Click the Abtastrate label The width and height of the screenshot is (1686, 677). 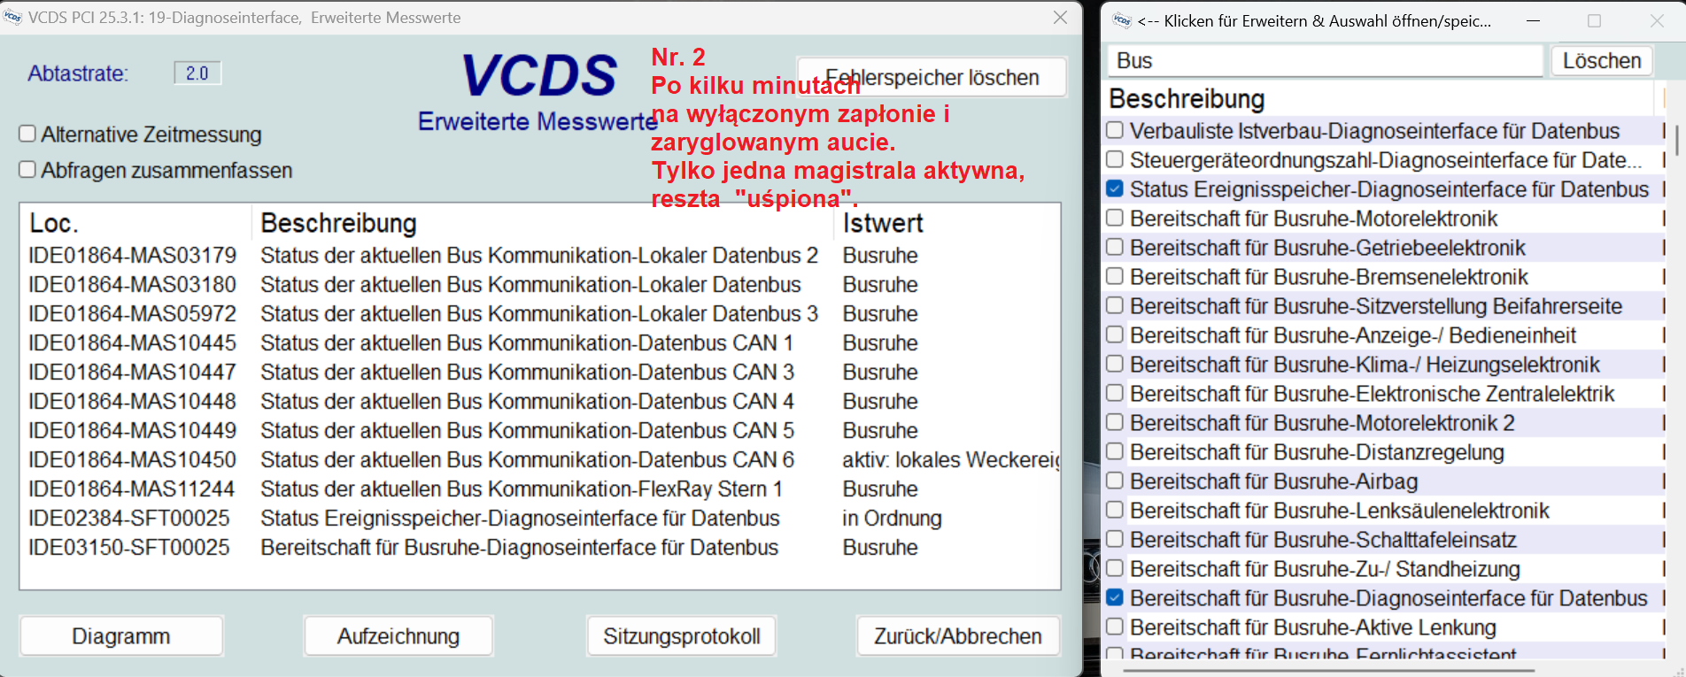coord(78,73)
